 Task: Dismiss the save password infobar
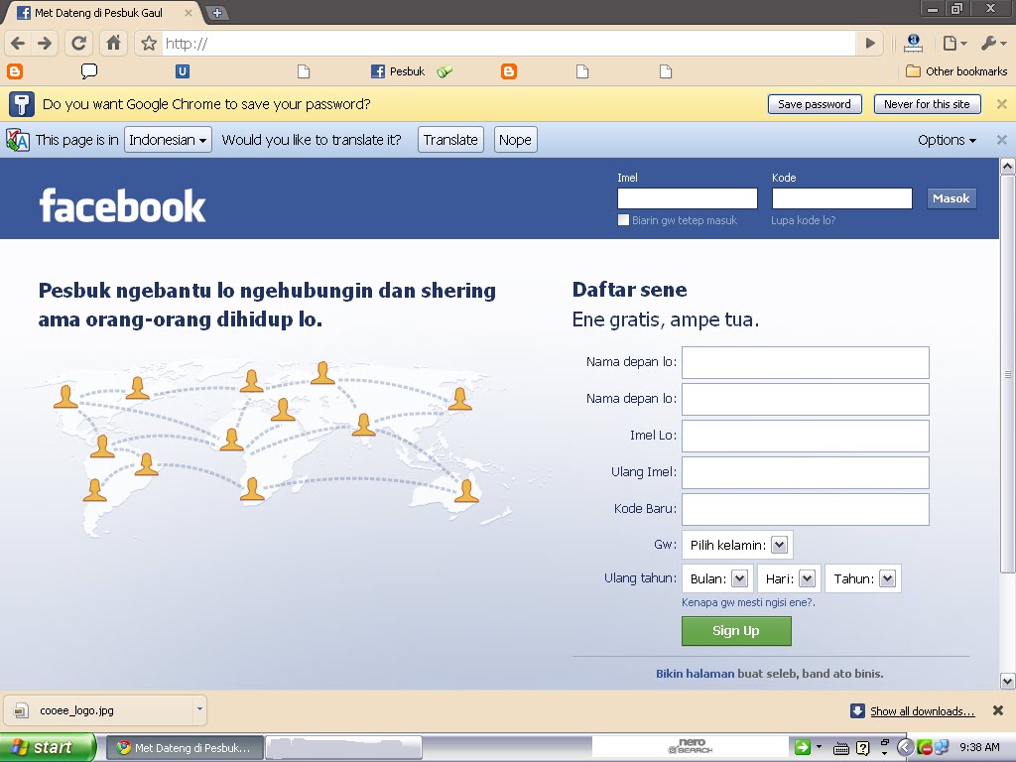pyautogui.click(x=1001, y=104)
